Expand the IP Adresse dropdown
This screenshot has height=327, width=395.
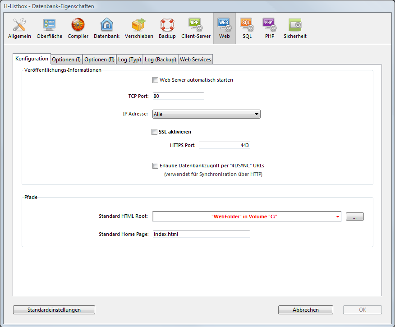coord(207,114)
